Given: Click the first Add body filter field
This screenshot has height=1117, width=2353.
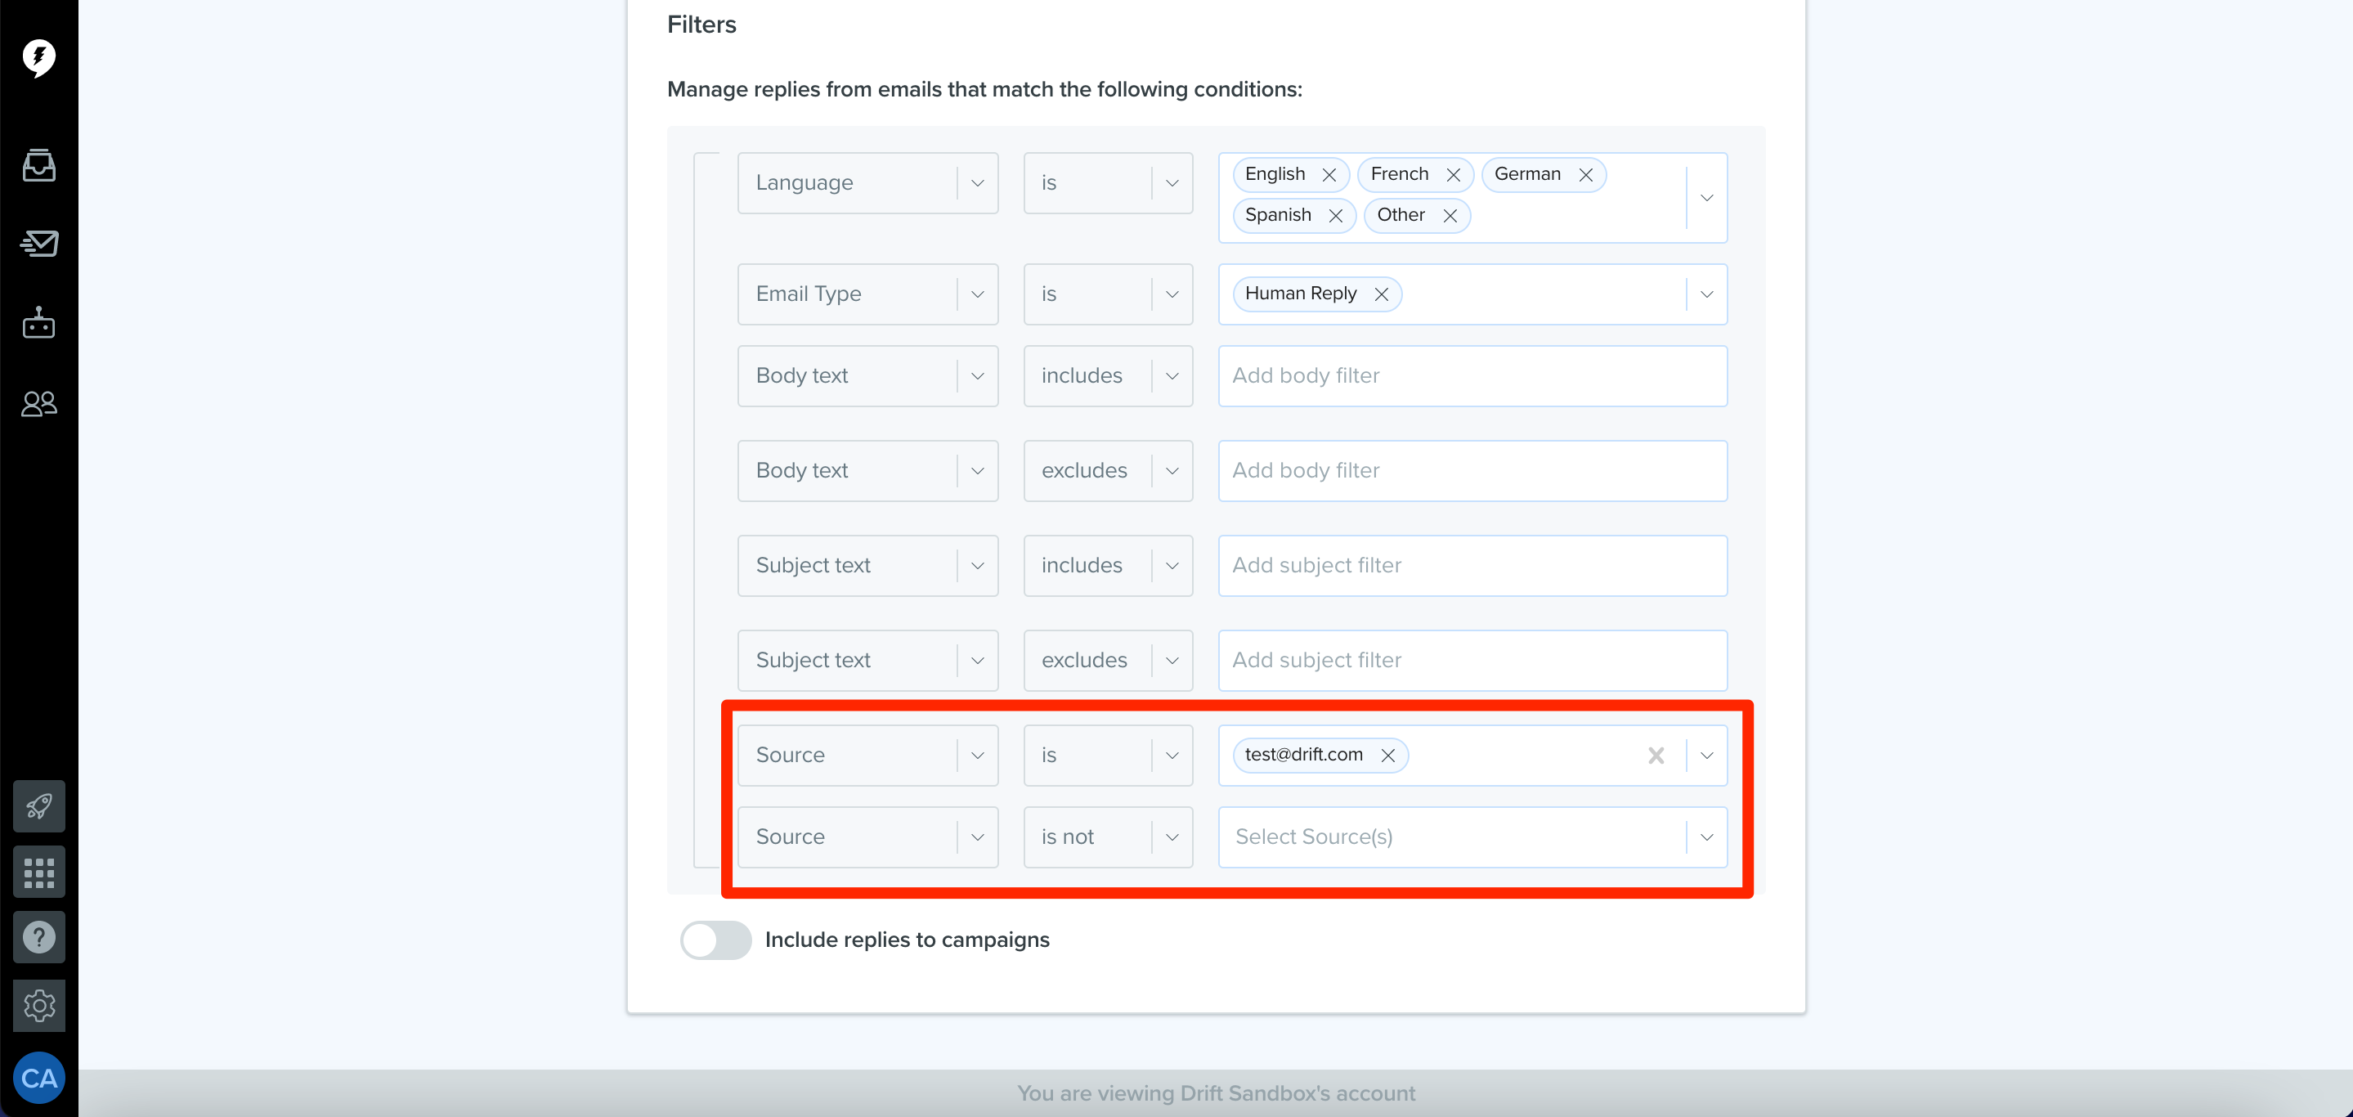Looking at the screenshot, I should [1472, 375].
